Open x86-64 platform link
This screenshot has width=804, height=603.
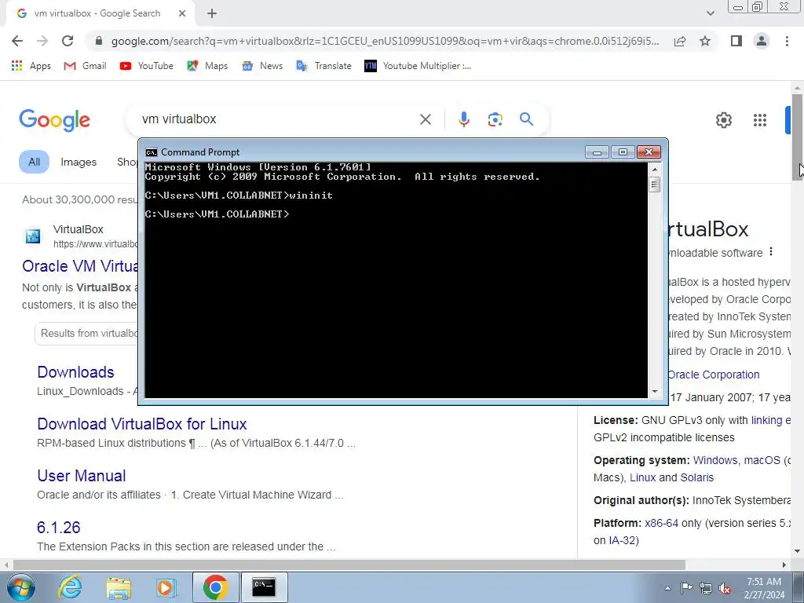coord(661,523)
